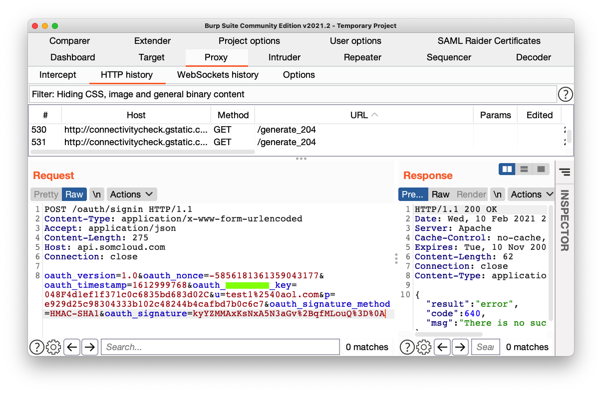The height and width of the screenshot is (393, 602).
Task: Open the Project options tab
Action: pos(249,41)
